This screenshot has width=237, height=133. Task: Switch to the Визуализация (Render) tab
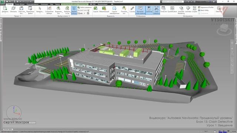[103, 4]
